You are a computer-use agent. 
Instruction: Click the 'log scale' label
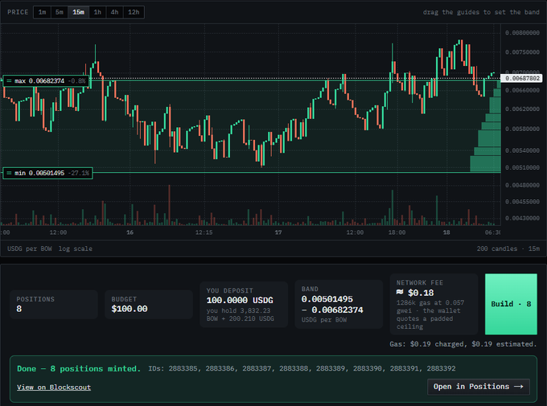76,248
